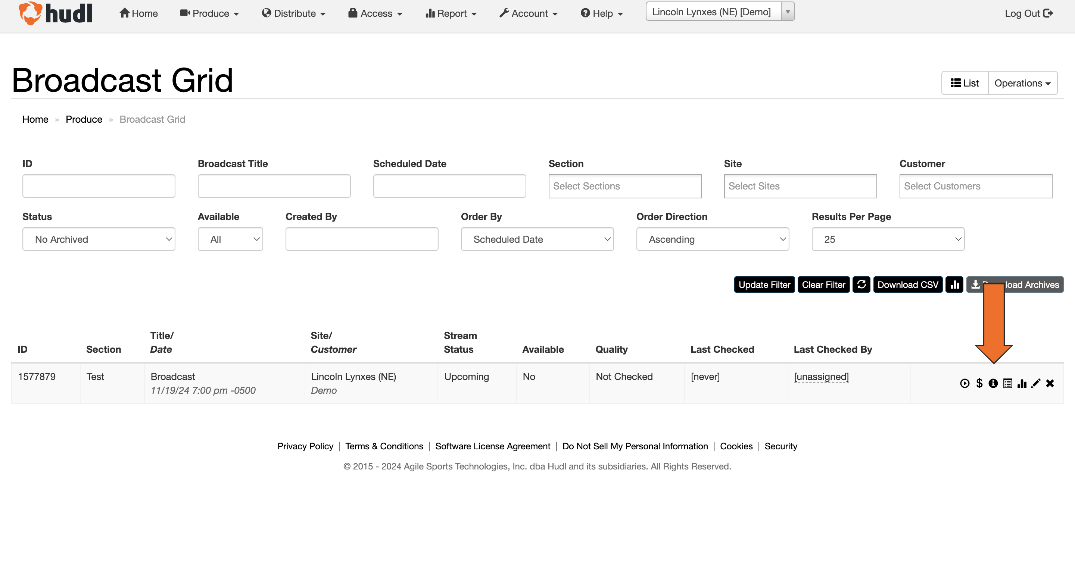This screenshot has height=575, width=1075.
Task: Click the play icon in broadcast row
Action: pyautogui.click(x=965, y=383)
